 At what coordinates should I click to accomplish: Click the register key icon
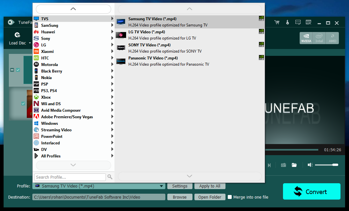click(288, 23)
